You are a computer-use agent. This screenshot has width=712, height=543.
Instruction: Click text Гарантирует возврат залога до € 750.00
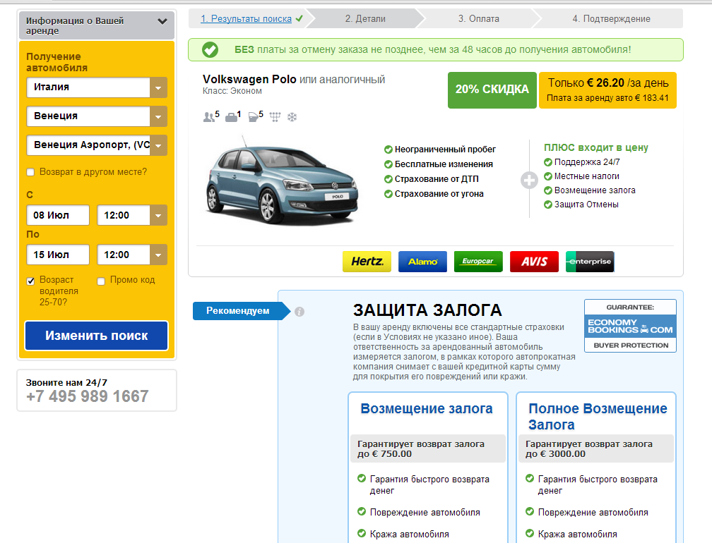pyautogui.click(x=421, y=449)
